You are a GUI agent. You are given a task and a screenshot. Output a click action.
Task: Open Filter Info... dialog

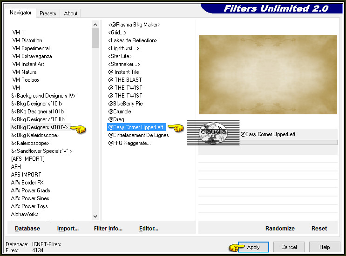point(108,229)
